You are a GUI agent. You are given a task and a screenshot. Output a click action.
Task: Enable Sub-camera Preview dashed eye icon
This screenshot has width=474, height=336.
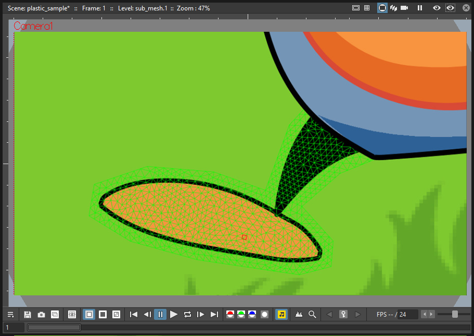coord(450,8)
